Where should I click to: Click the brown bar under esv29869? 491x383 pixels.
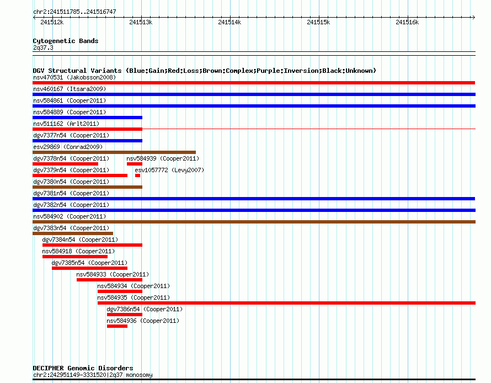coord(114,152)
